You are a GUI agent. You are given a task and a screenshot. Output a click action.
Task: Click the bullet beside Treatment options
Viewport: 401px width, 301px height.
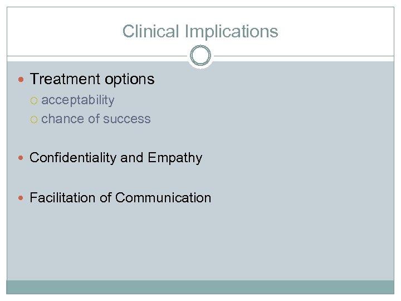point(22,80)
